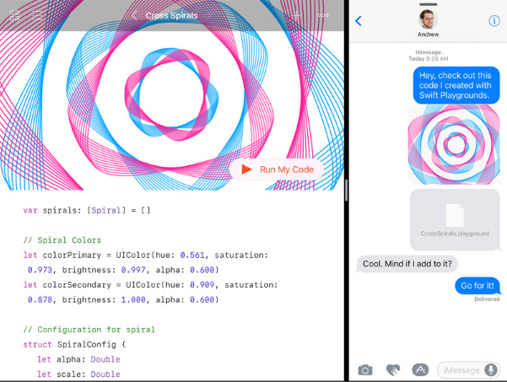Screen dimensions: 507x382
Task: Open the three-dots more options menu
Action: tap(324, 15)
